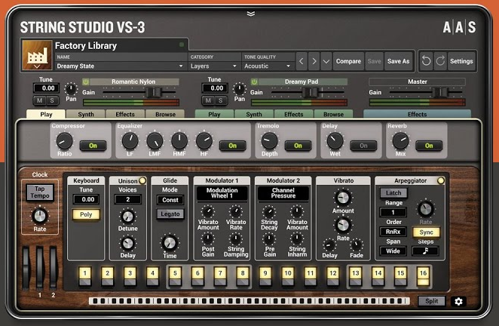Switch to Romantic Nylon Play tab
The image size is (499, 326).
click(46, 114)
